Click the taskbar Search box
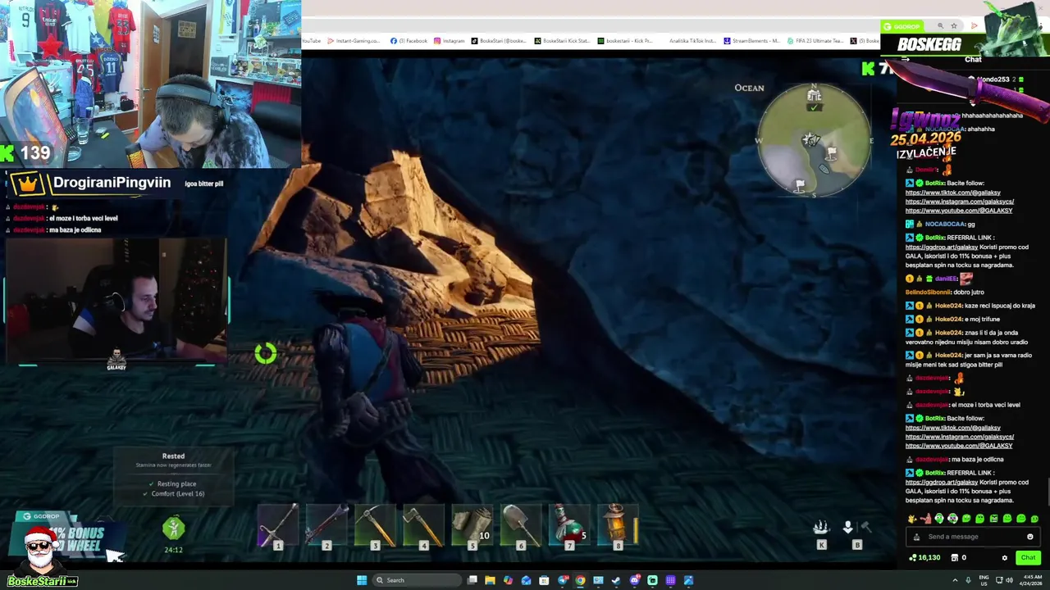This screenshot has width=1050, height=590. [x=418, y=580]
